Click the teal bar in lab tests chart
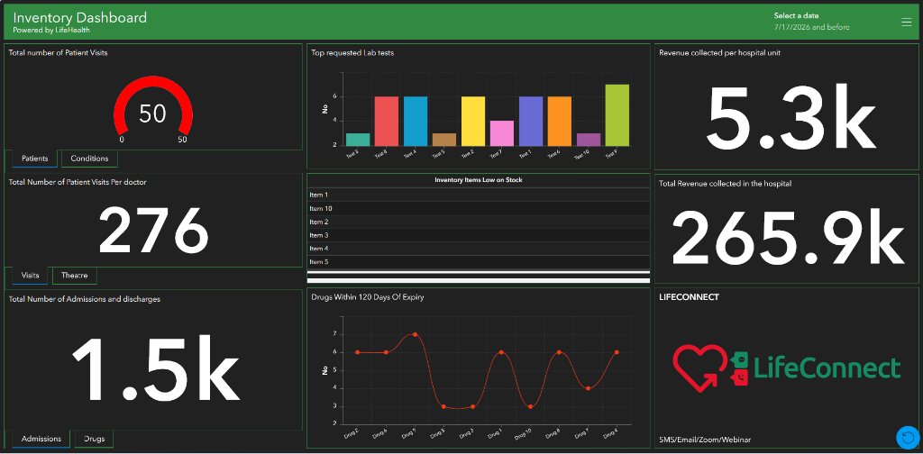The height and width of the screenshot is (454, 923). 358,140
